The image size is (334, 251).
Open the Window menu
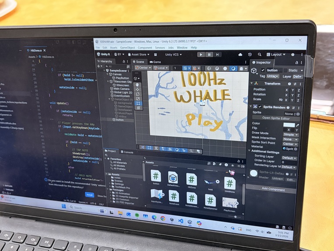coord(182,48)
